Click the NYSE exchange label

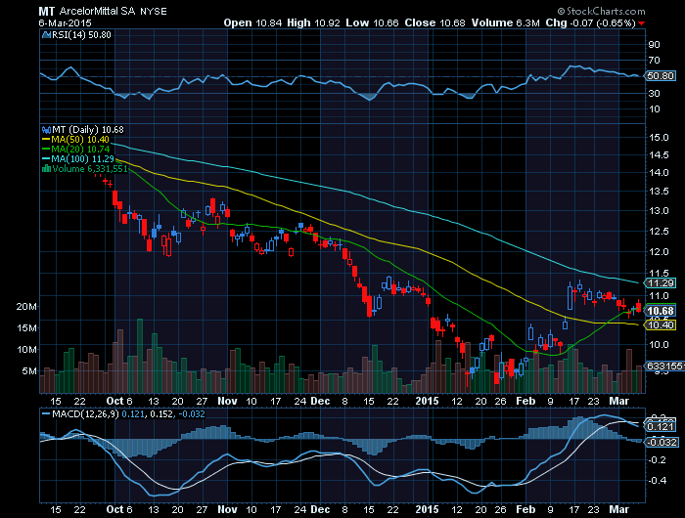[x=154, y=12]
